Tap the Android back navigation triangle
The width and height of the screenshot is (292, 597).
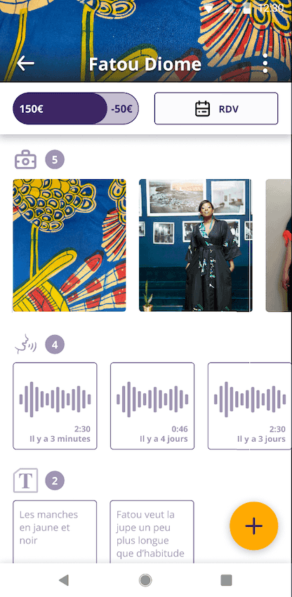click(64, 580)
